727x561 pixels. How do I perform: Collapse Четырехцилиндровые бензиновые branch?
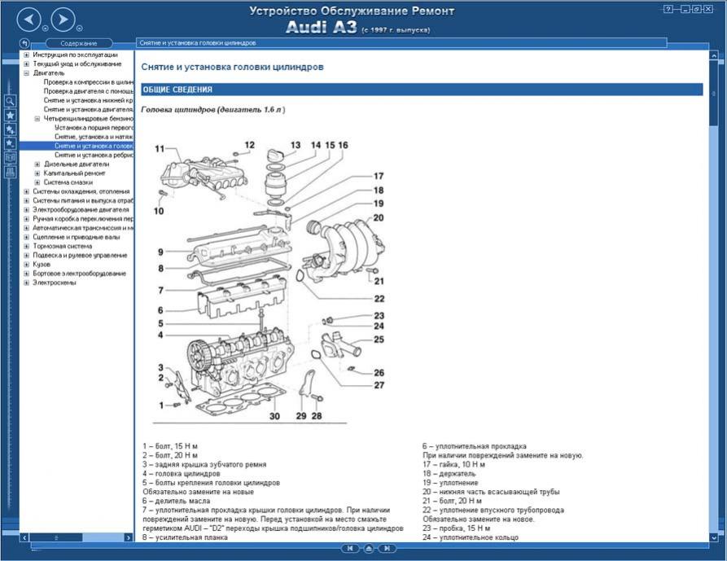click(37, 119)
